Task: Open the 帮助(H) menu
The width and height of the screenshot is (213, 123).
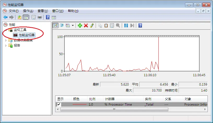Action: [73, 11]
